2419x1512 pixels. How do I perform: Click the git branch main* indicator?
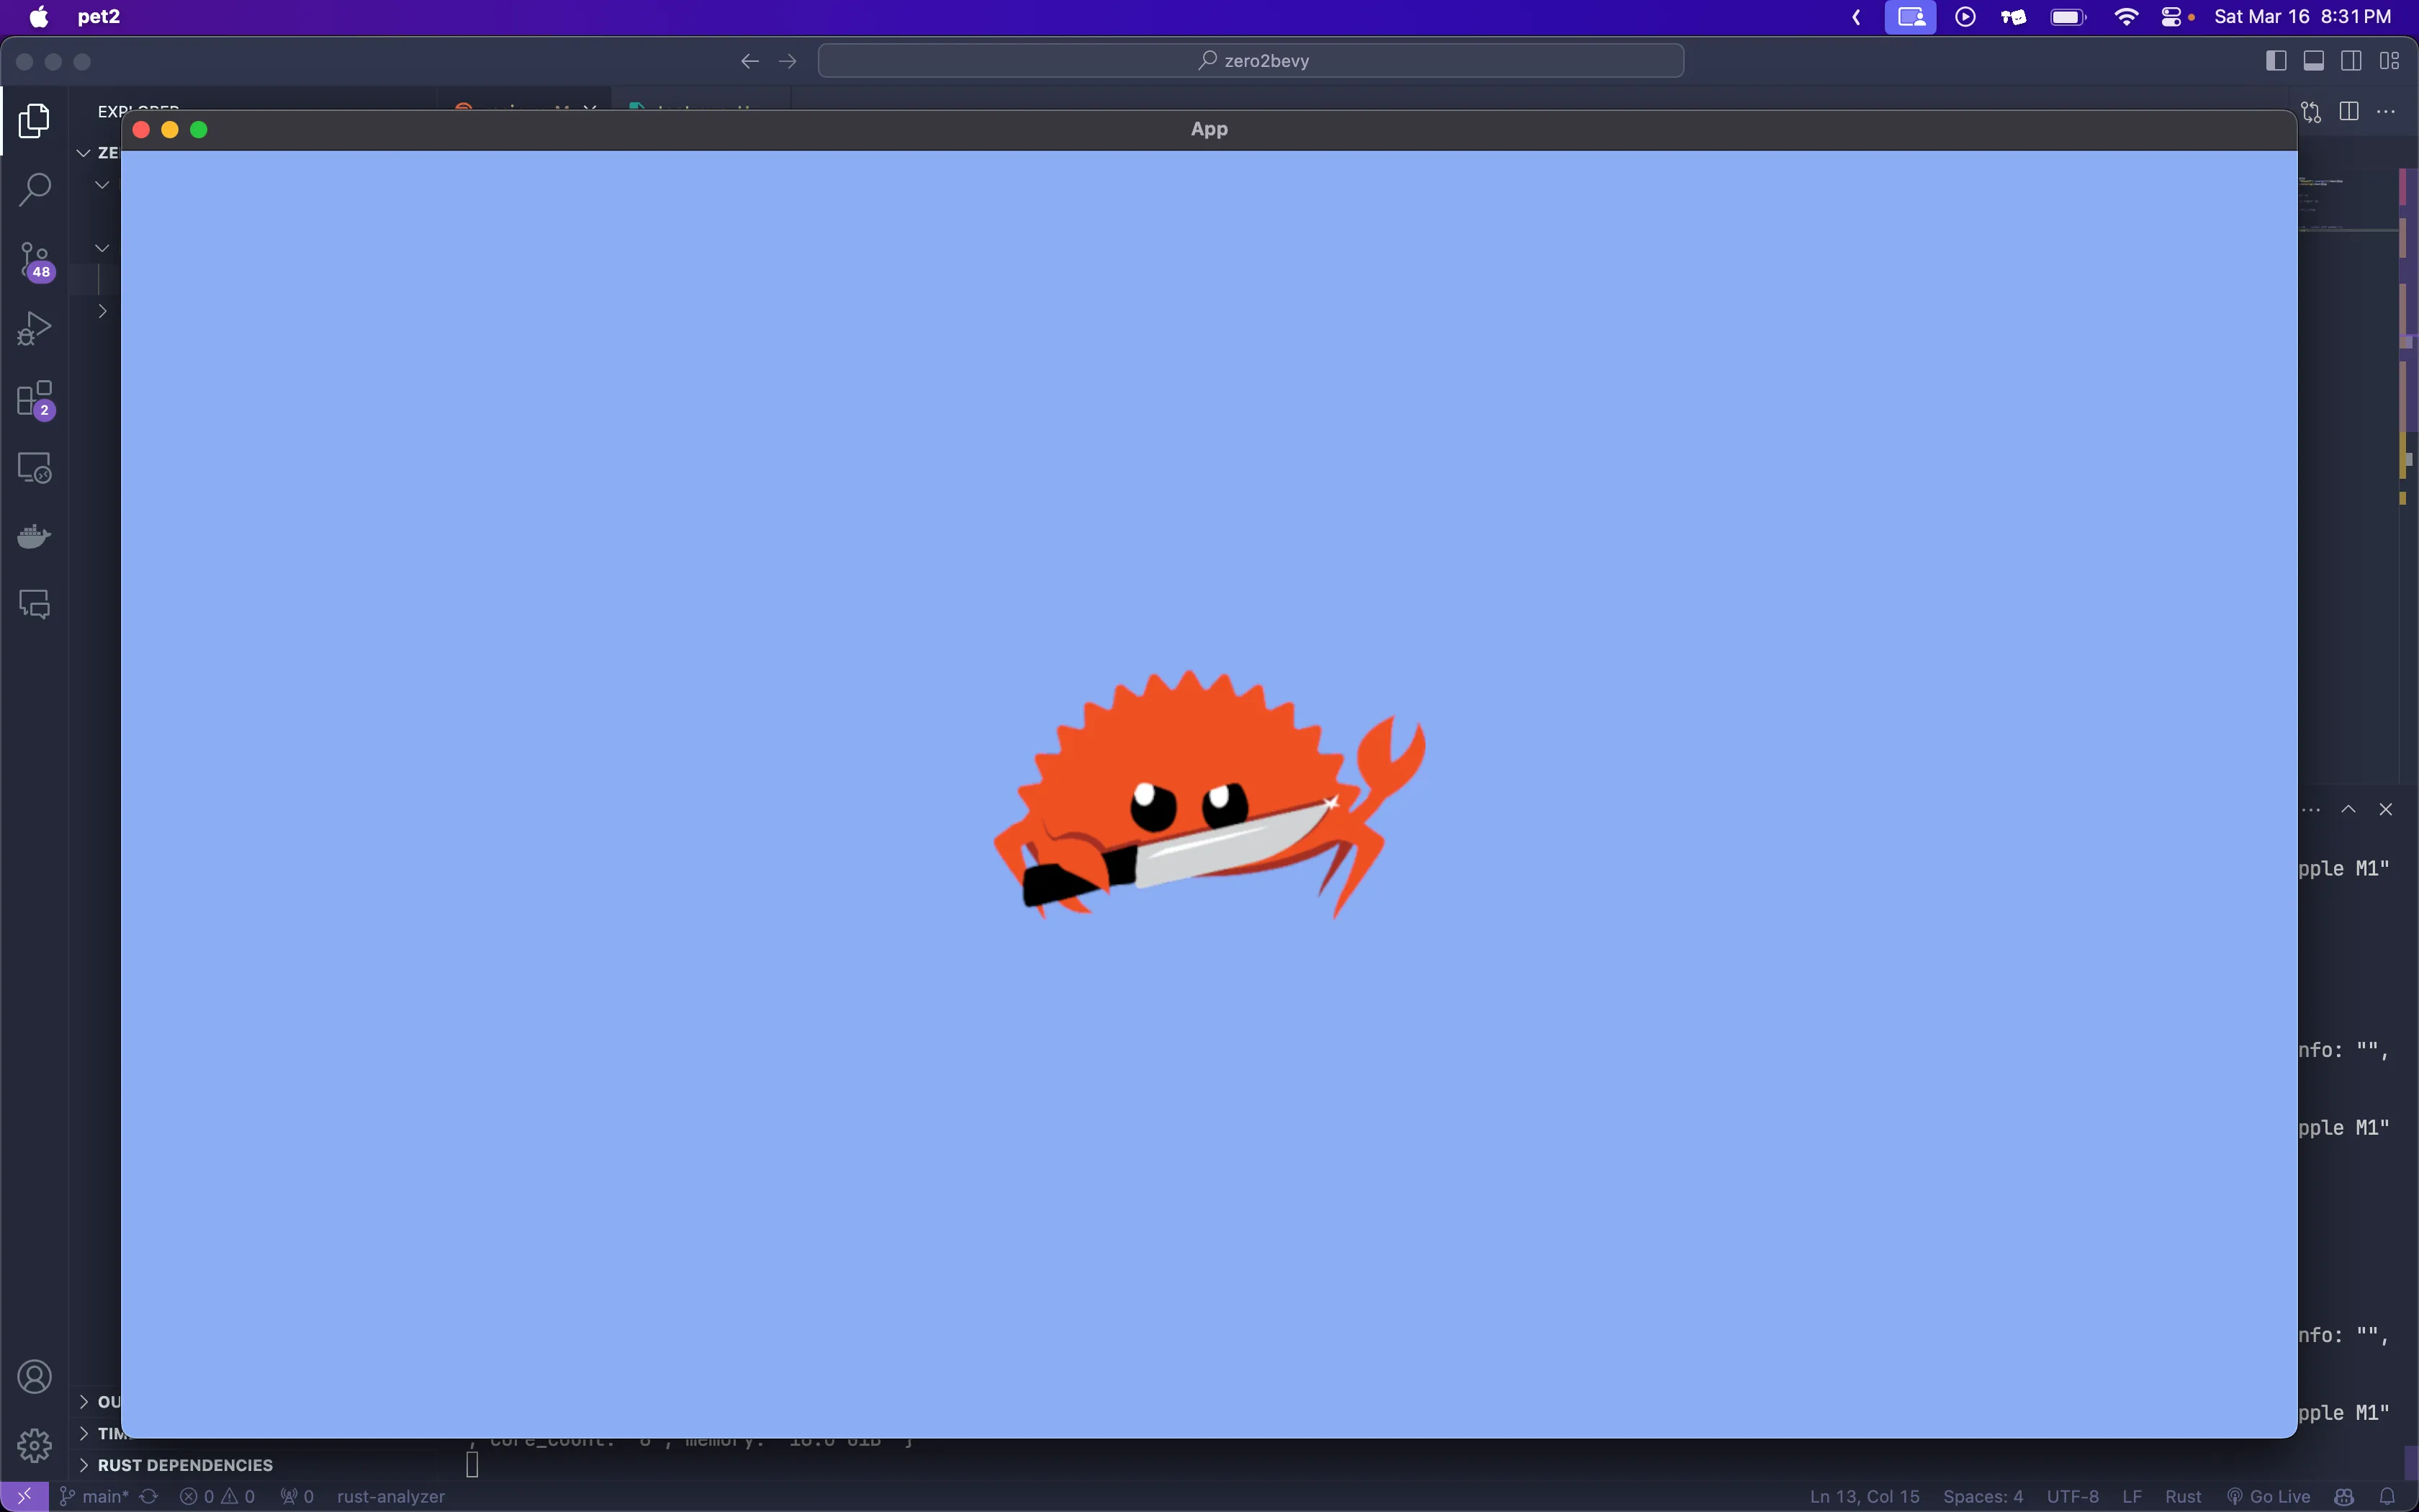click(95, 1496)
